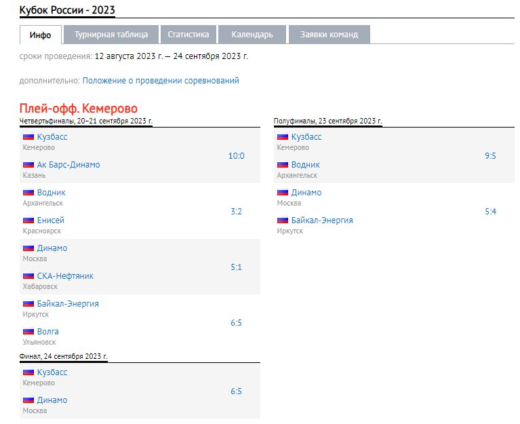Open the 10:0 match score link
520x424 pixels.
236,155
